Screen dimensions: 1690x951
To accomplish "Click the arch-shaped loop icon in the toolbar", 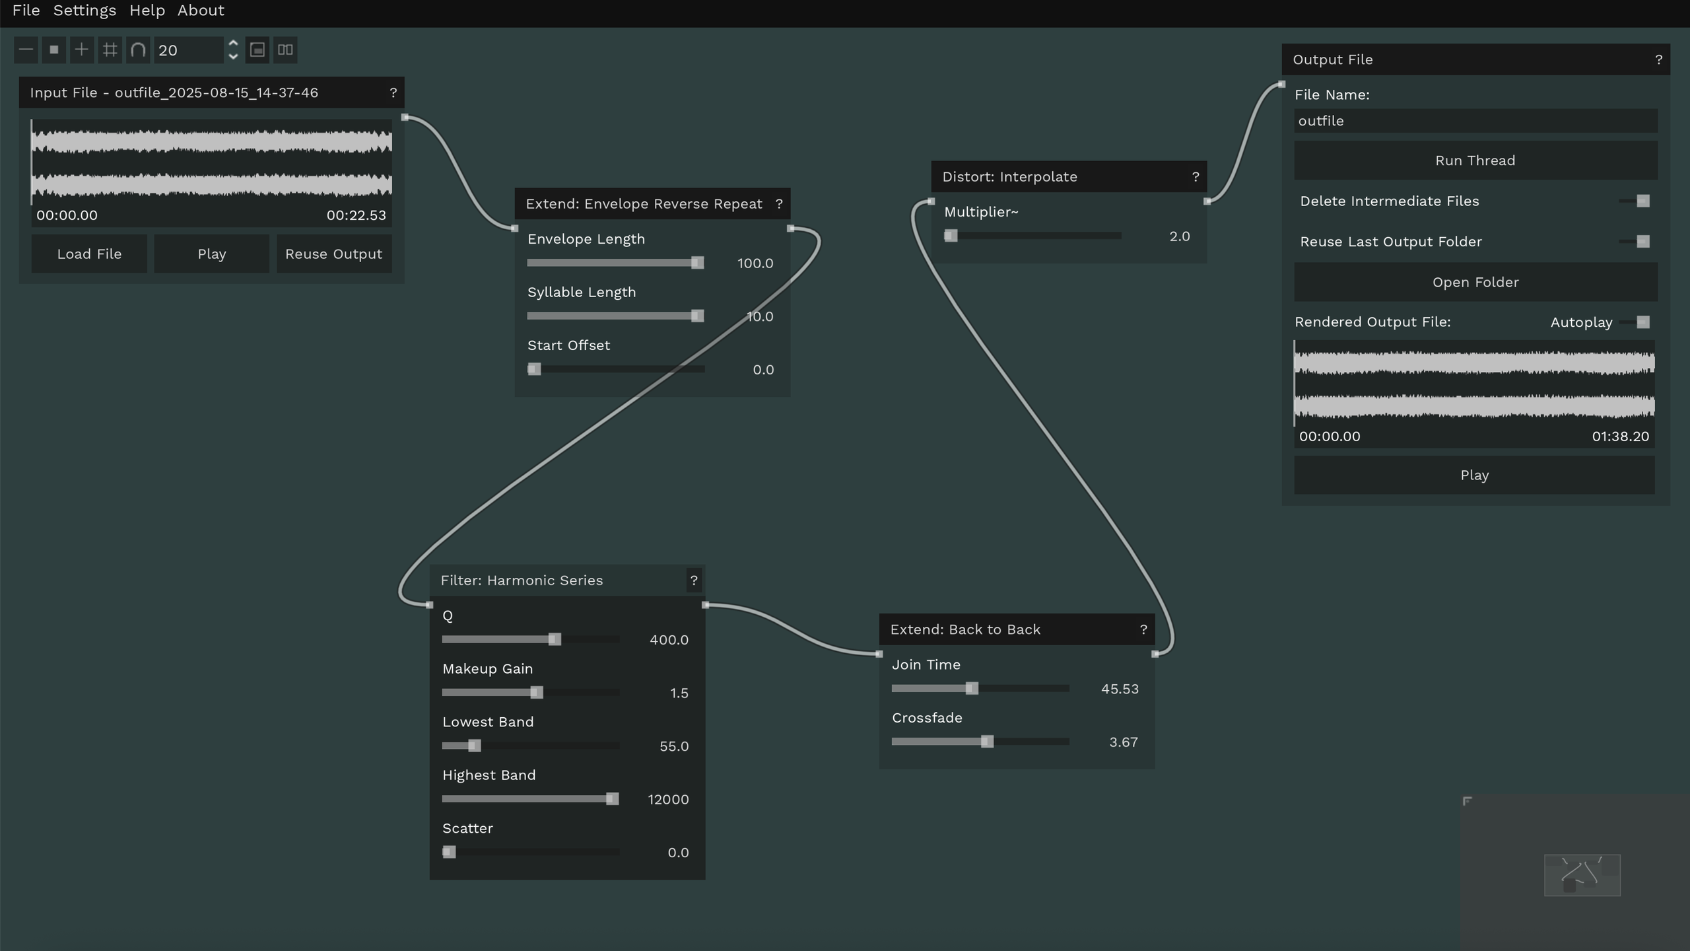I will (x=138, y=50).
